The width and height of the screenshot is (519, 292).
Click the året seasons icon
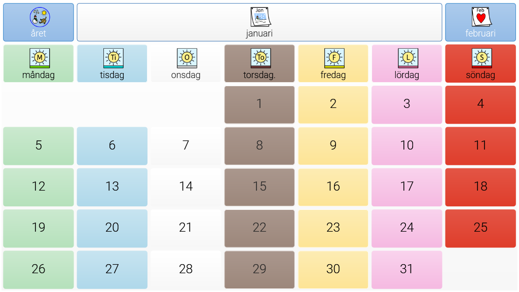point(39,17)
